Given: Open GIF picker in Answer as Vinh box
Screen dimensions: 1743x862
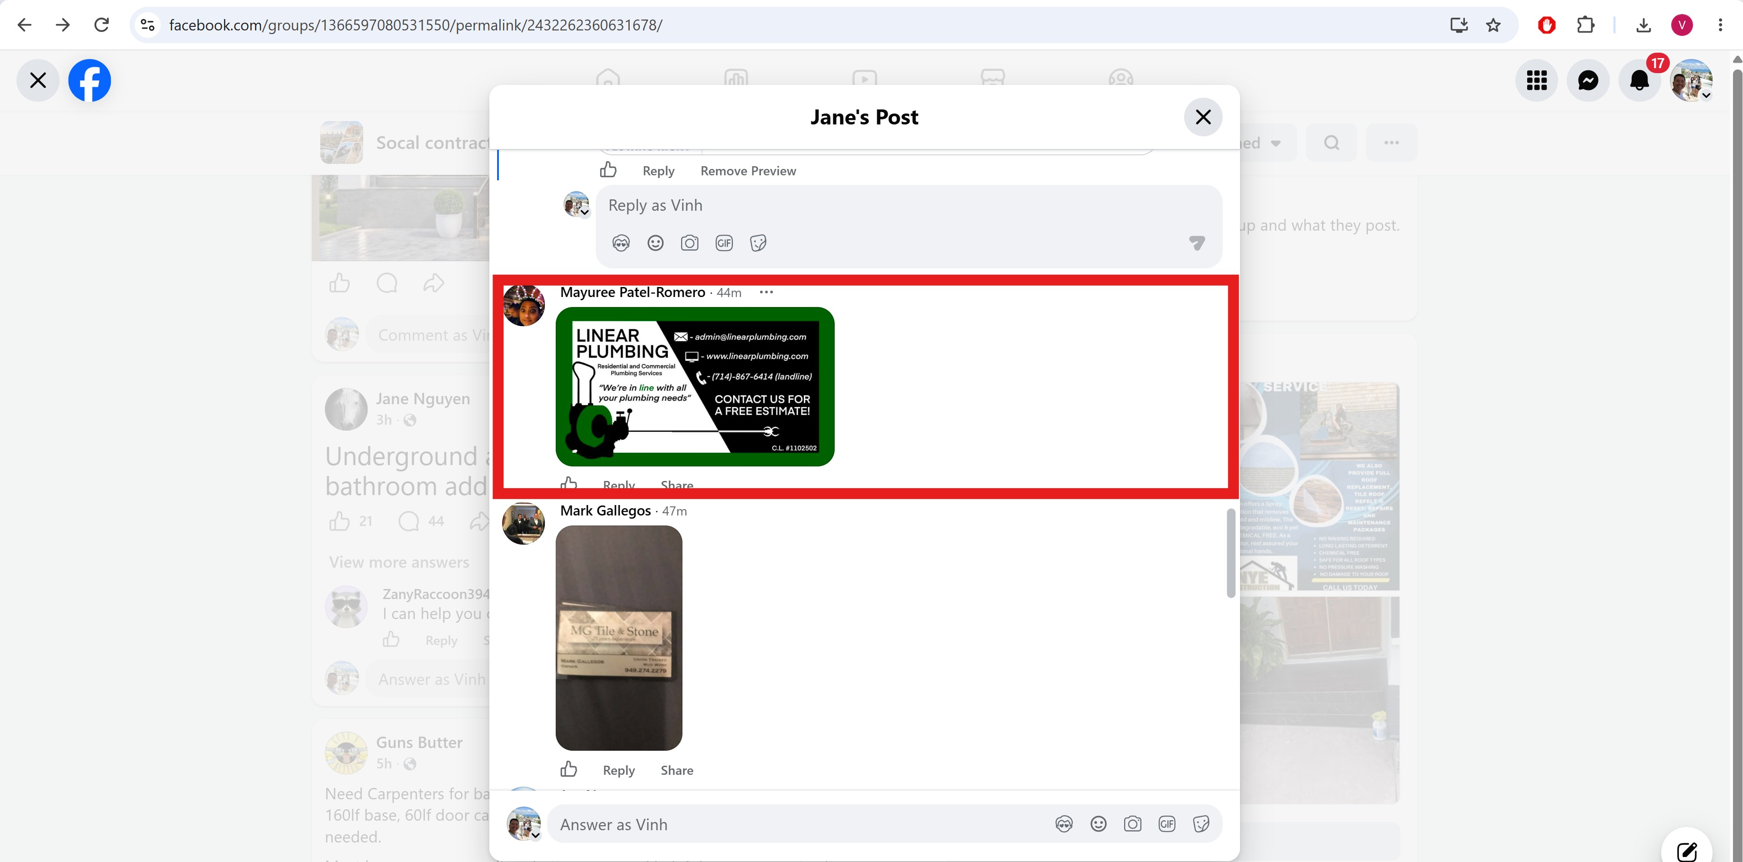Looking at the screenshot, I should [x=1166, y=824].
